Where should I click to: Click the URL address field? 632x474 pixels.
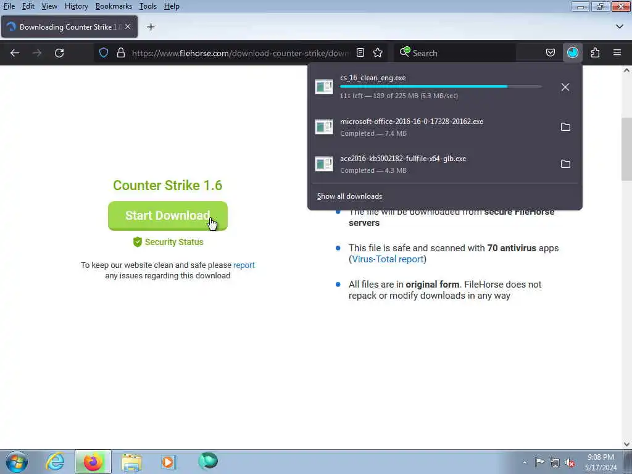coord(240,53)
